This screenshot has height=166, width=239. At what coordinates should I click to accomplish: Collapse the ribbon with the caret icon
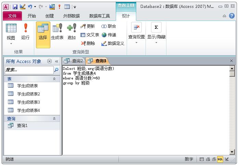[224, 16]
